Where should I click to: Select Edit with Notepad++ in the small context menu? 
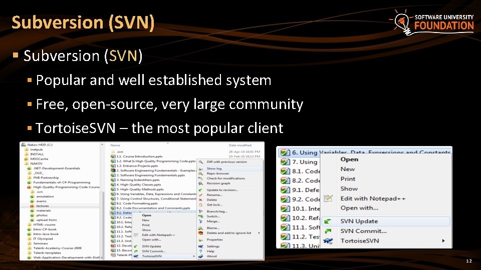pyautogui.click(x=158, y=235)
